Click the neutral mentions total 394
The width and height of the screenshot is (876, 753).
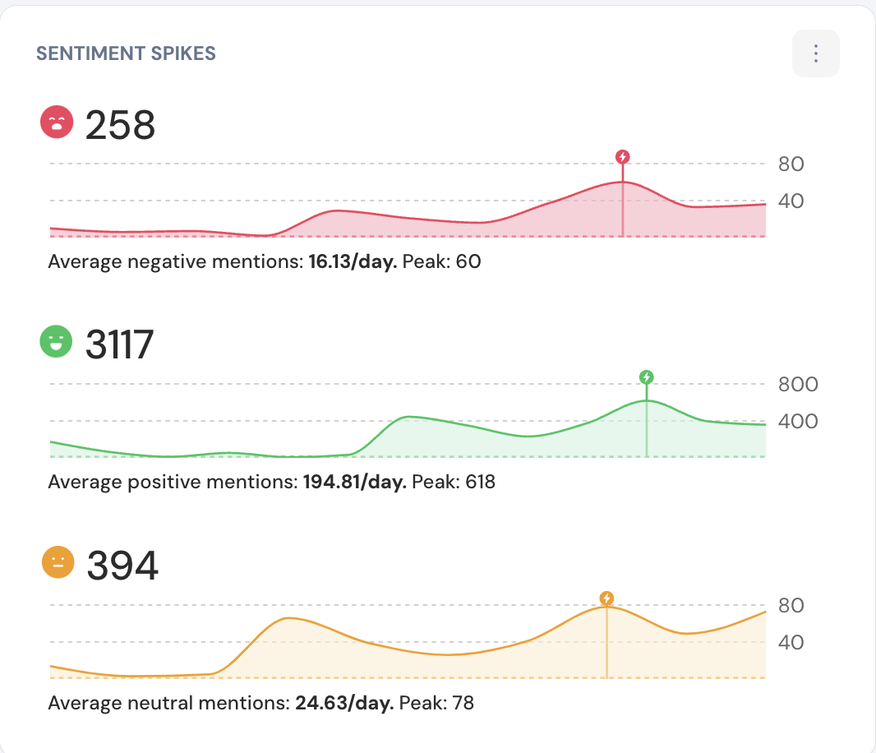[x=122, y=566]
